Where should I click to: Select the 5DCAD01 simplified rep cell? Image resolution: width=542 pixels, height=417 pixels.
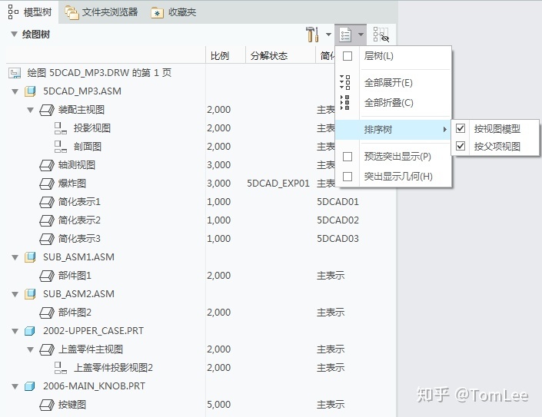tap(338, 202)
